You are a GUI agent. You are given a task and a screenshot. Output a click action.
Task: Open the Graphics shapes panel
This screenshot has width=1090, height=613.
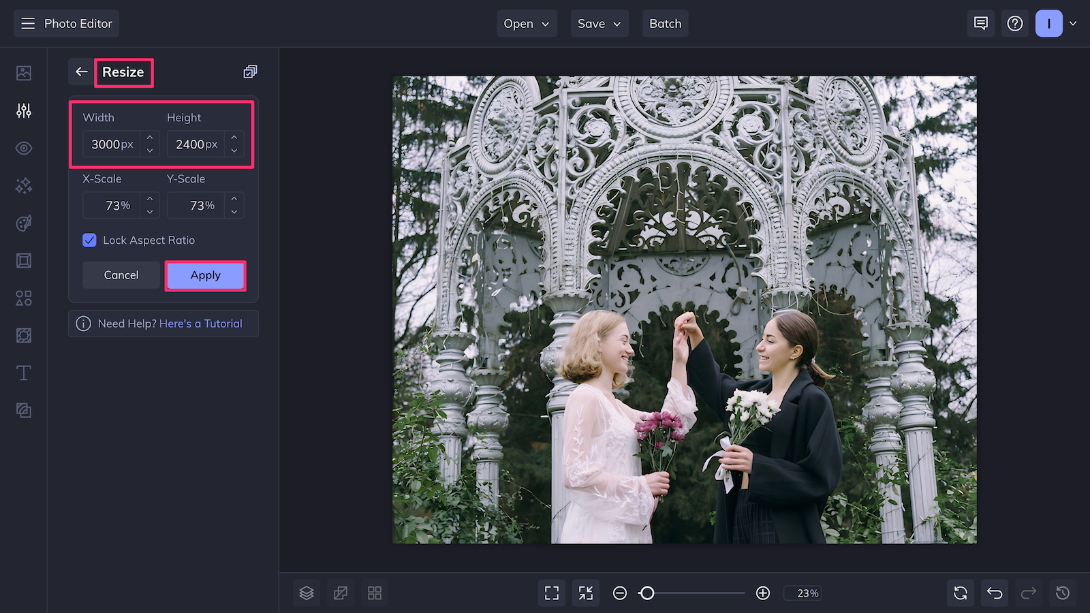click(23, 298)
